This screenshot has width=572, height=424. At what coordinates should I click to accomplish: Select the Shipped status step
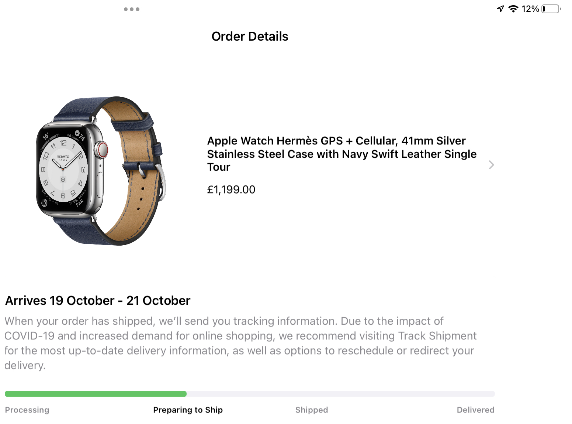[x=312, y=410]
